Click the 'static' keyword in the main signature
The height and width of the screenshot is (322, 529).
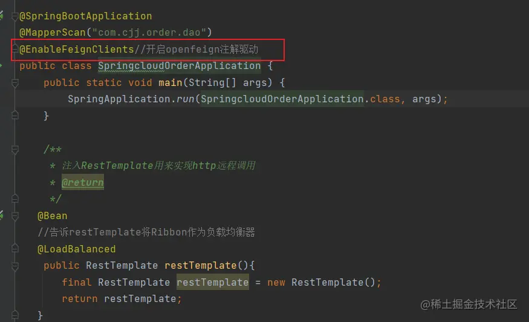click(x=103, y=83)
